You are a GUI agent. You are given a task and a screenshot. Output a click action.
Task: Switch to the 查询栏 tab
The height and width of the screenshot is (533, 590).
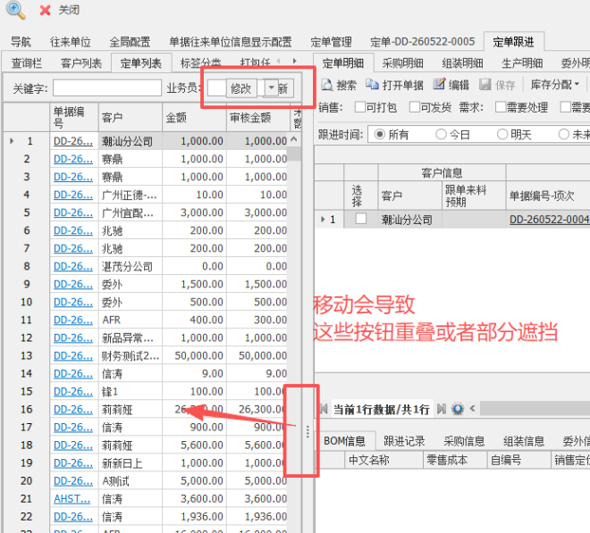pyautogui.click(x=26, y=62)
